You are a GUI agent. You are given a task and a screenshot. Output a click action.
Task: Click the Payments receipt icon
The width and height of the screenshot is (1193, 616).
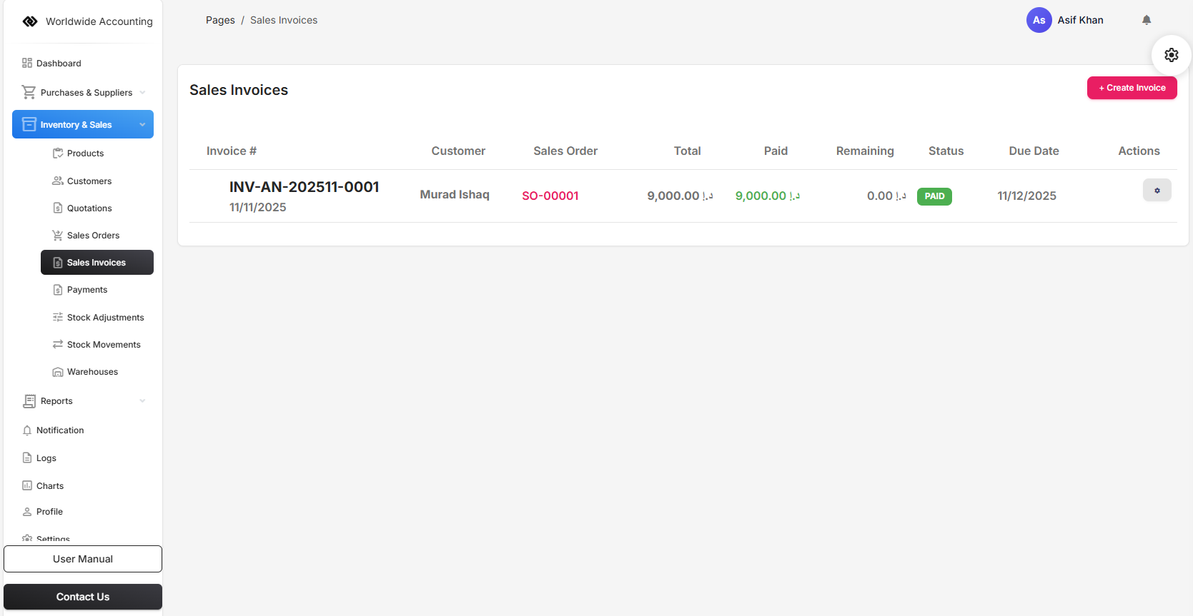[x=58, y=290]
